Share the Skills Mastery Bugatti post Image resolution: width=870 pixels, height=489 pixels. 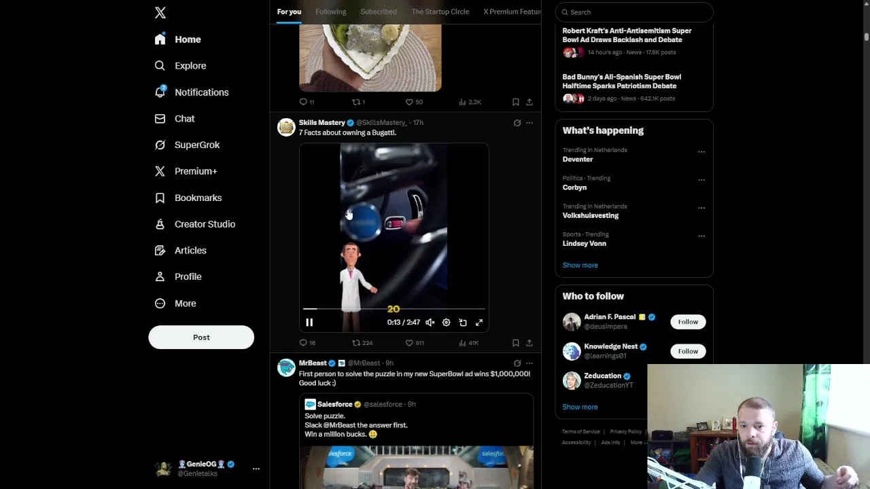click(x=529, y=343)
